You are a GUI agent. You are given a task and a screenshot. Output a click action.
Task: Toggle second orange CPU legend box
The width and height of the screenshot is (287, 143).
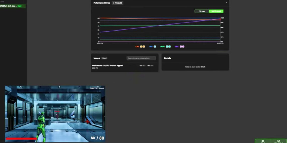tap(144, 47)
